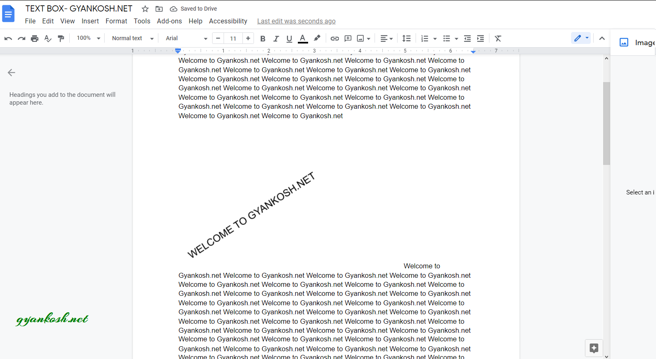656x359 pixels.
Task: Open the Format menu
Action: pos(117,21)
